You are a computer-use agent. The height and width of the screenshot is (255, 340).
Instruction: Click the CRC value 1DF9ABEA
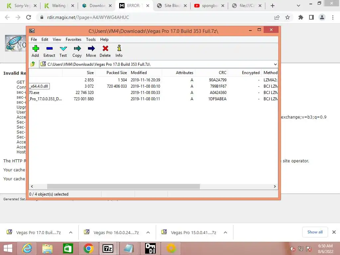pyautogui.click(x=217, y=99)
